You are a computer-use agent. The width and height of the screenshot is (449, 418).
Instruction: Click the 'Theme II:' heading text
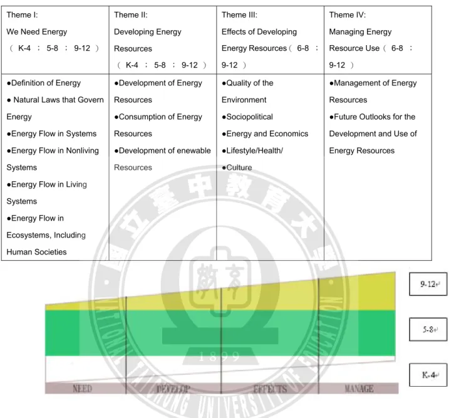(131, 14)
